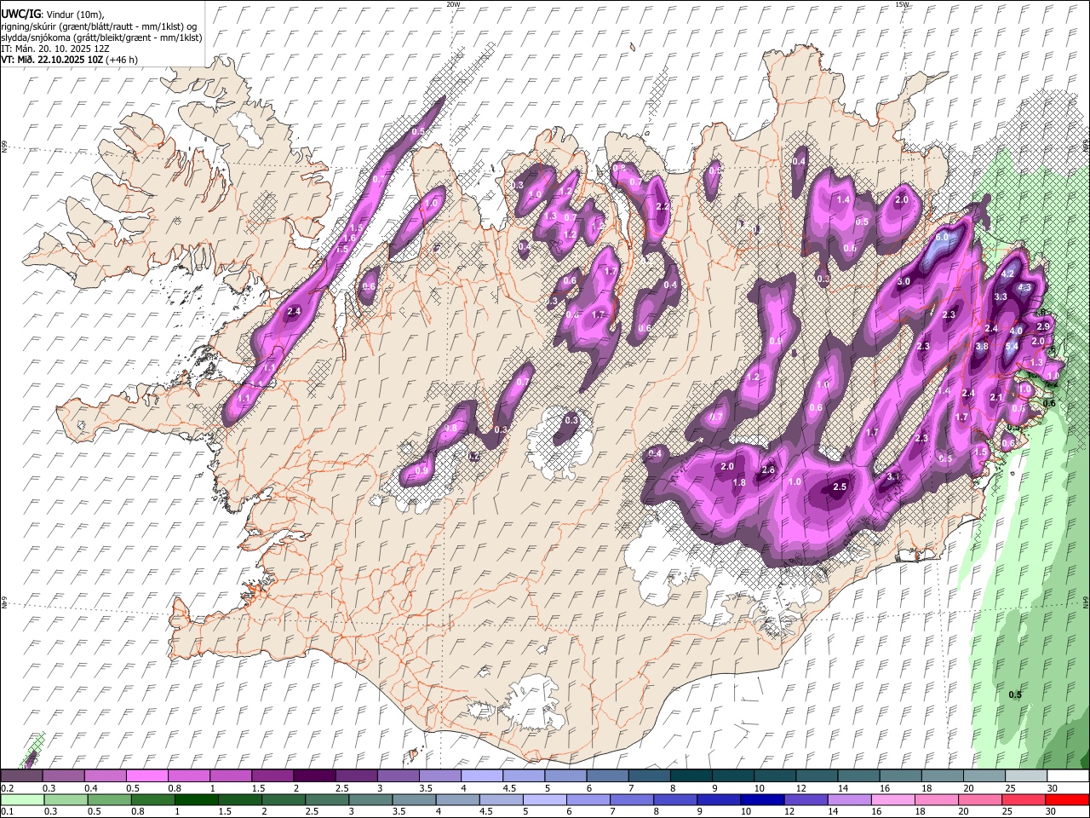Pick upper legend darkest purple swatch between 2 and 2.5
This screenshot has width=1090, height=818.
314,776
